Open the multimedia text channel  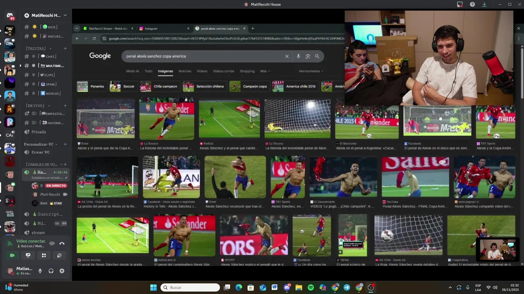point(45,66)
